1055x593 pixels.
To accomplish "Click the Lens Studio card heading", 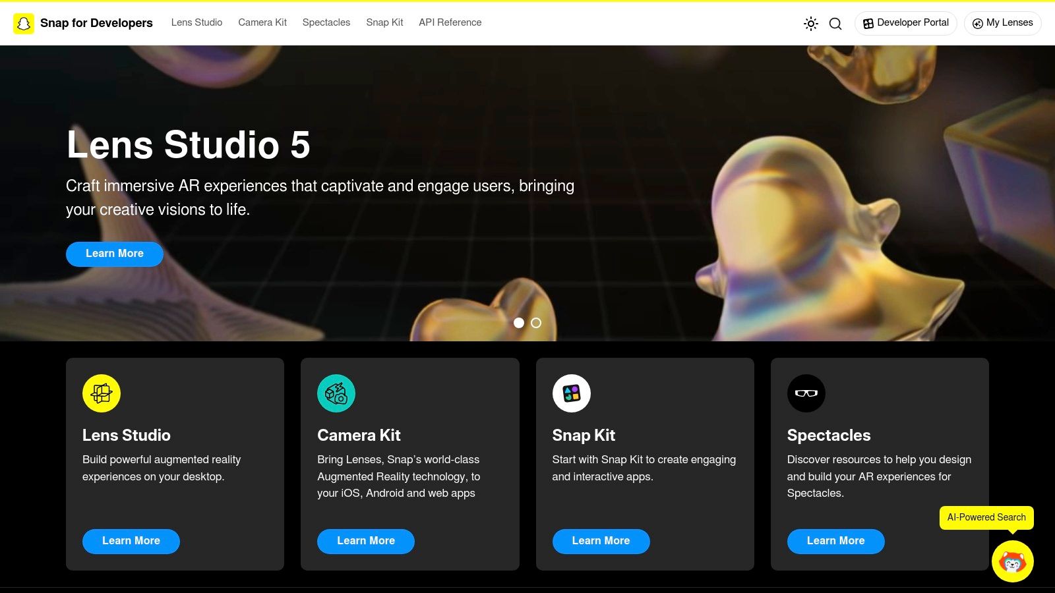I will click(x=127, y=436).
